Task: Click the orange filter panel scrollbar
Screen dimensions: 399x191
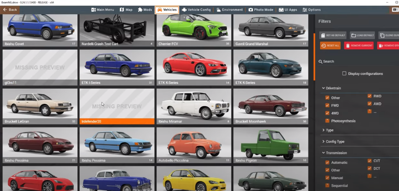Action: (314, 57)
